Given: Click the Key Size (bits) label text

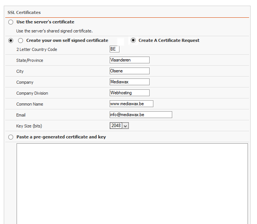Looking at the screenshot, I should (x=29, y=126).
